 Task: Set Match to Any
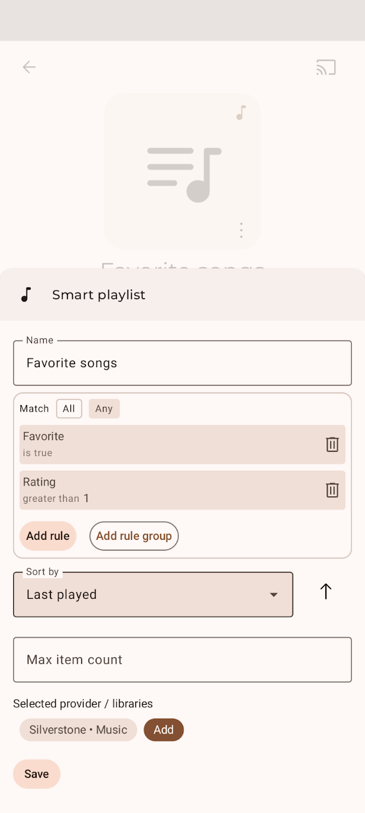[x=104, y=409]
